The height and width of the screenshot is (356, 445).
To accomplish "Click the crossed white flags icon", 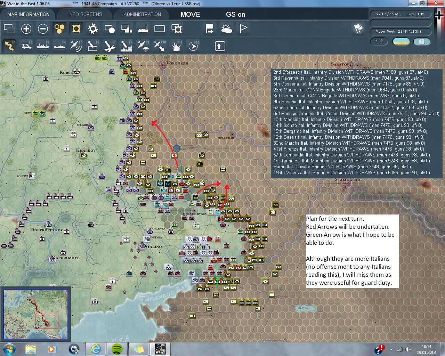I will point(358,29).
